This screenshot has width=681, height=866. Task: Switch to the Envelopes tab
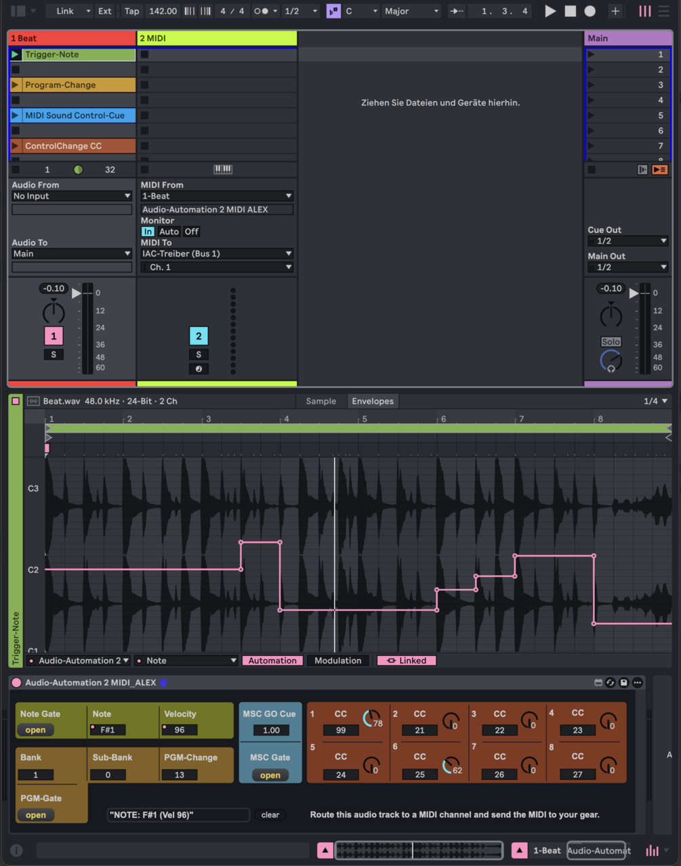click(373, 401)
